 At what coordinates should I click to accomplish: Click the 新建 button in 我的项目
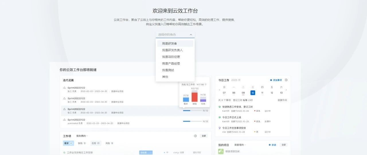272,145
